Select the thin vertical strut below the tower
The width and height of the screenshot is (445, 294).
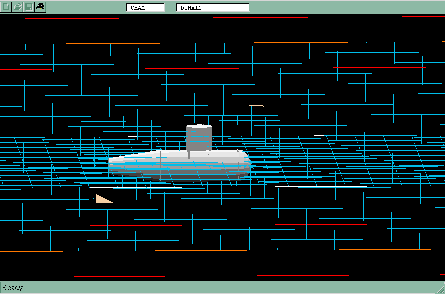pyautogui.click(x=189, y=154)
